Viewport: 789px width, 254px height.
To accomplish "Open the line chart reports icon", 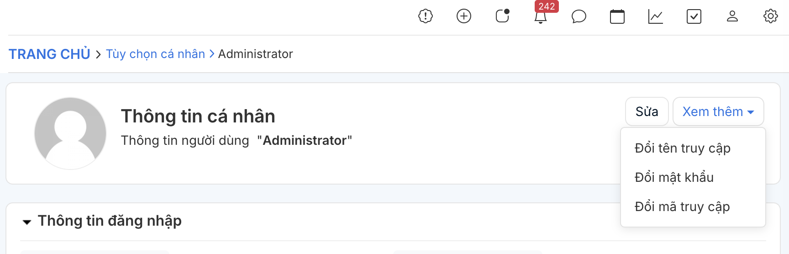I will (656, 16).
